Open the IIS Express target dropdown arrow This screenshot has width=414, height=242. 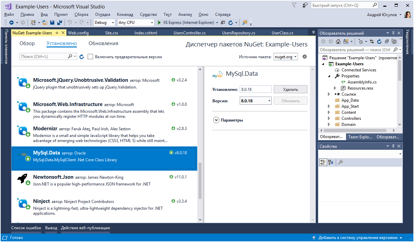pyautogui.click(x=217, y=23)
